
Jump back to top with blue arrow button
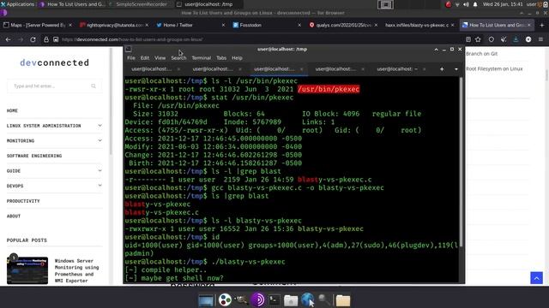coord(536,278)
